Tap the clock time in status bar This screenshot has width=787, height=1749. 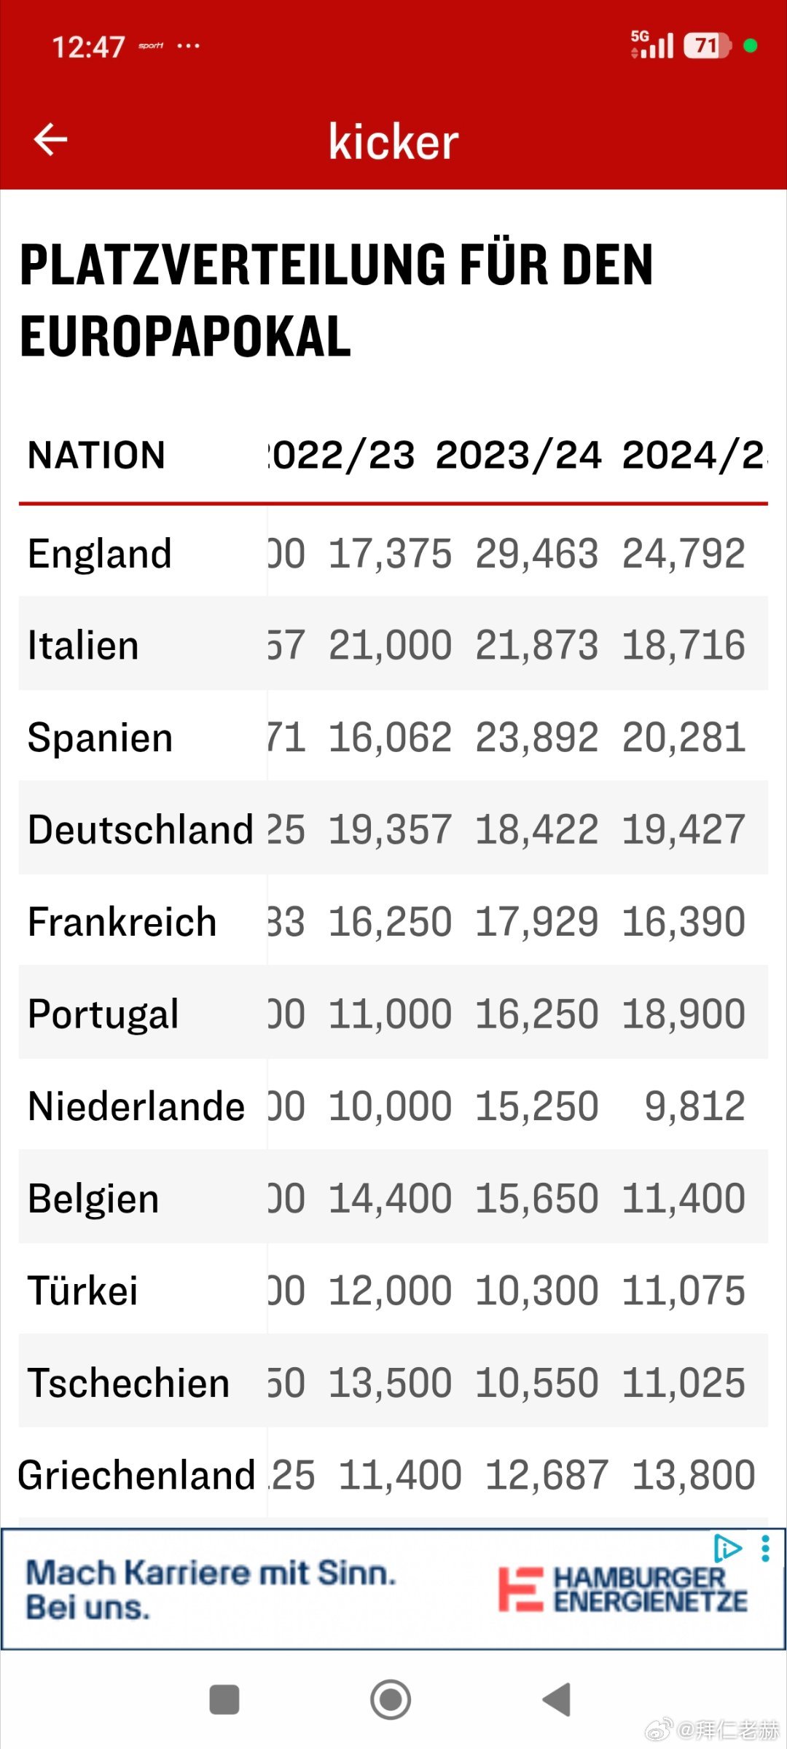[x=88, y=47]
